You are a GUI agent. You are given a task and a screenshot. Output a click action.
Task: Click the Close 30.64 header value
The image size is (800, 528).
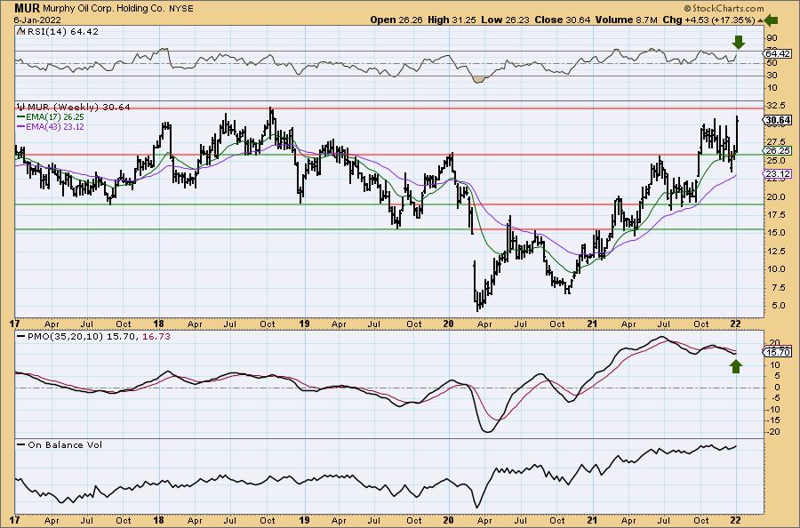[x=563, y=20]
